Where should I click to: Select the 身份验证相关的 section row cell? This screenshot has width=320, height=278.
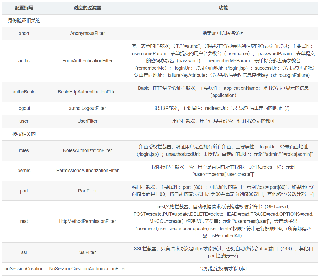(24, 21)
